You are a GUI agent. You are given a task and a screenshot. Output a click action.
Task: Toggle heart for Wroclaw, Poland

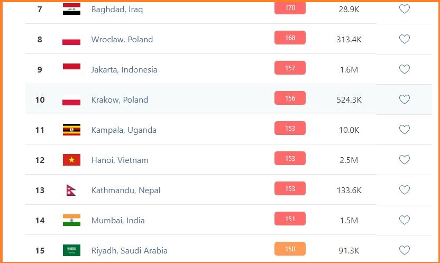click(x=404, y=39)
